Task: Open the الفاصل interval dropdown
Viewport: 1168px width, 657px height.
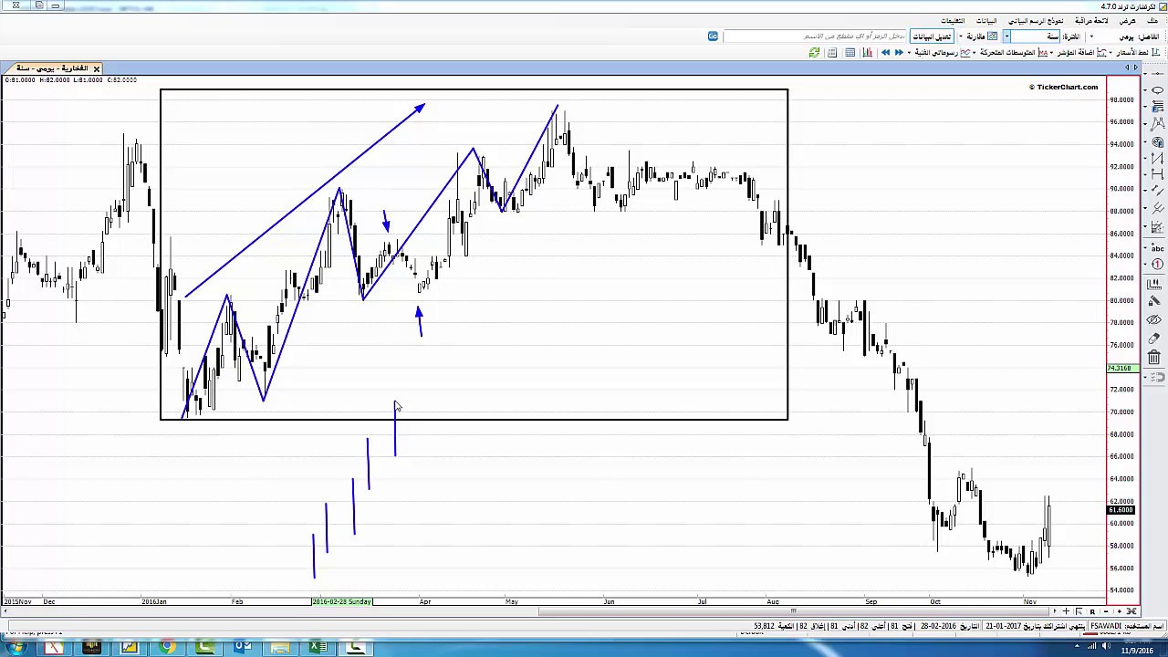Action: [x=1091, y=36]
